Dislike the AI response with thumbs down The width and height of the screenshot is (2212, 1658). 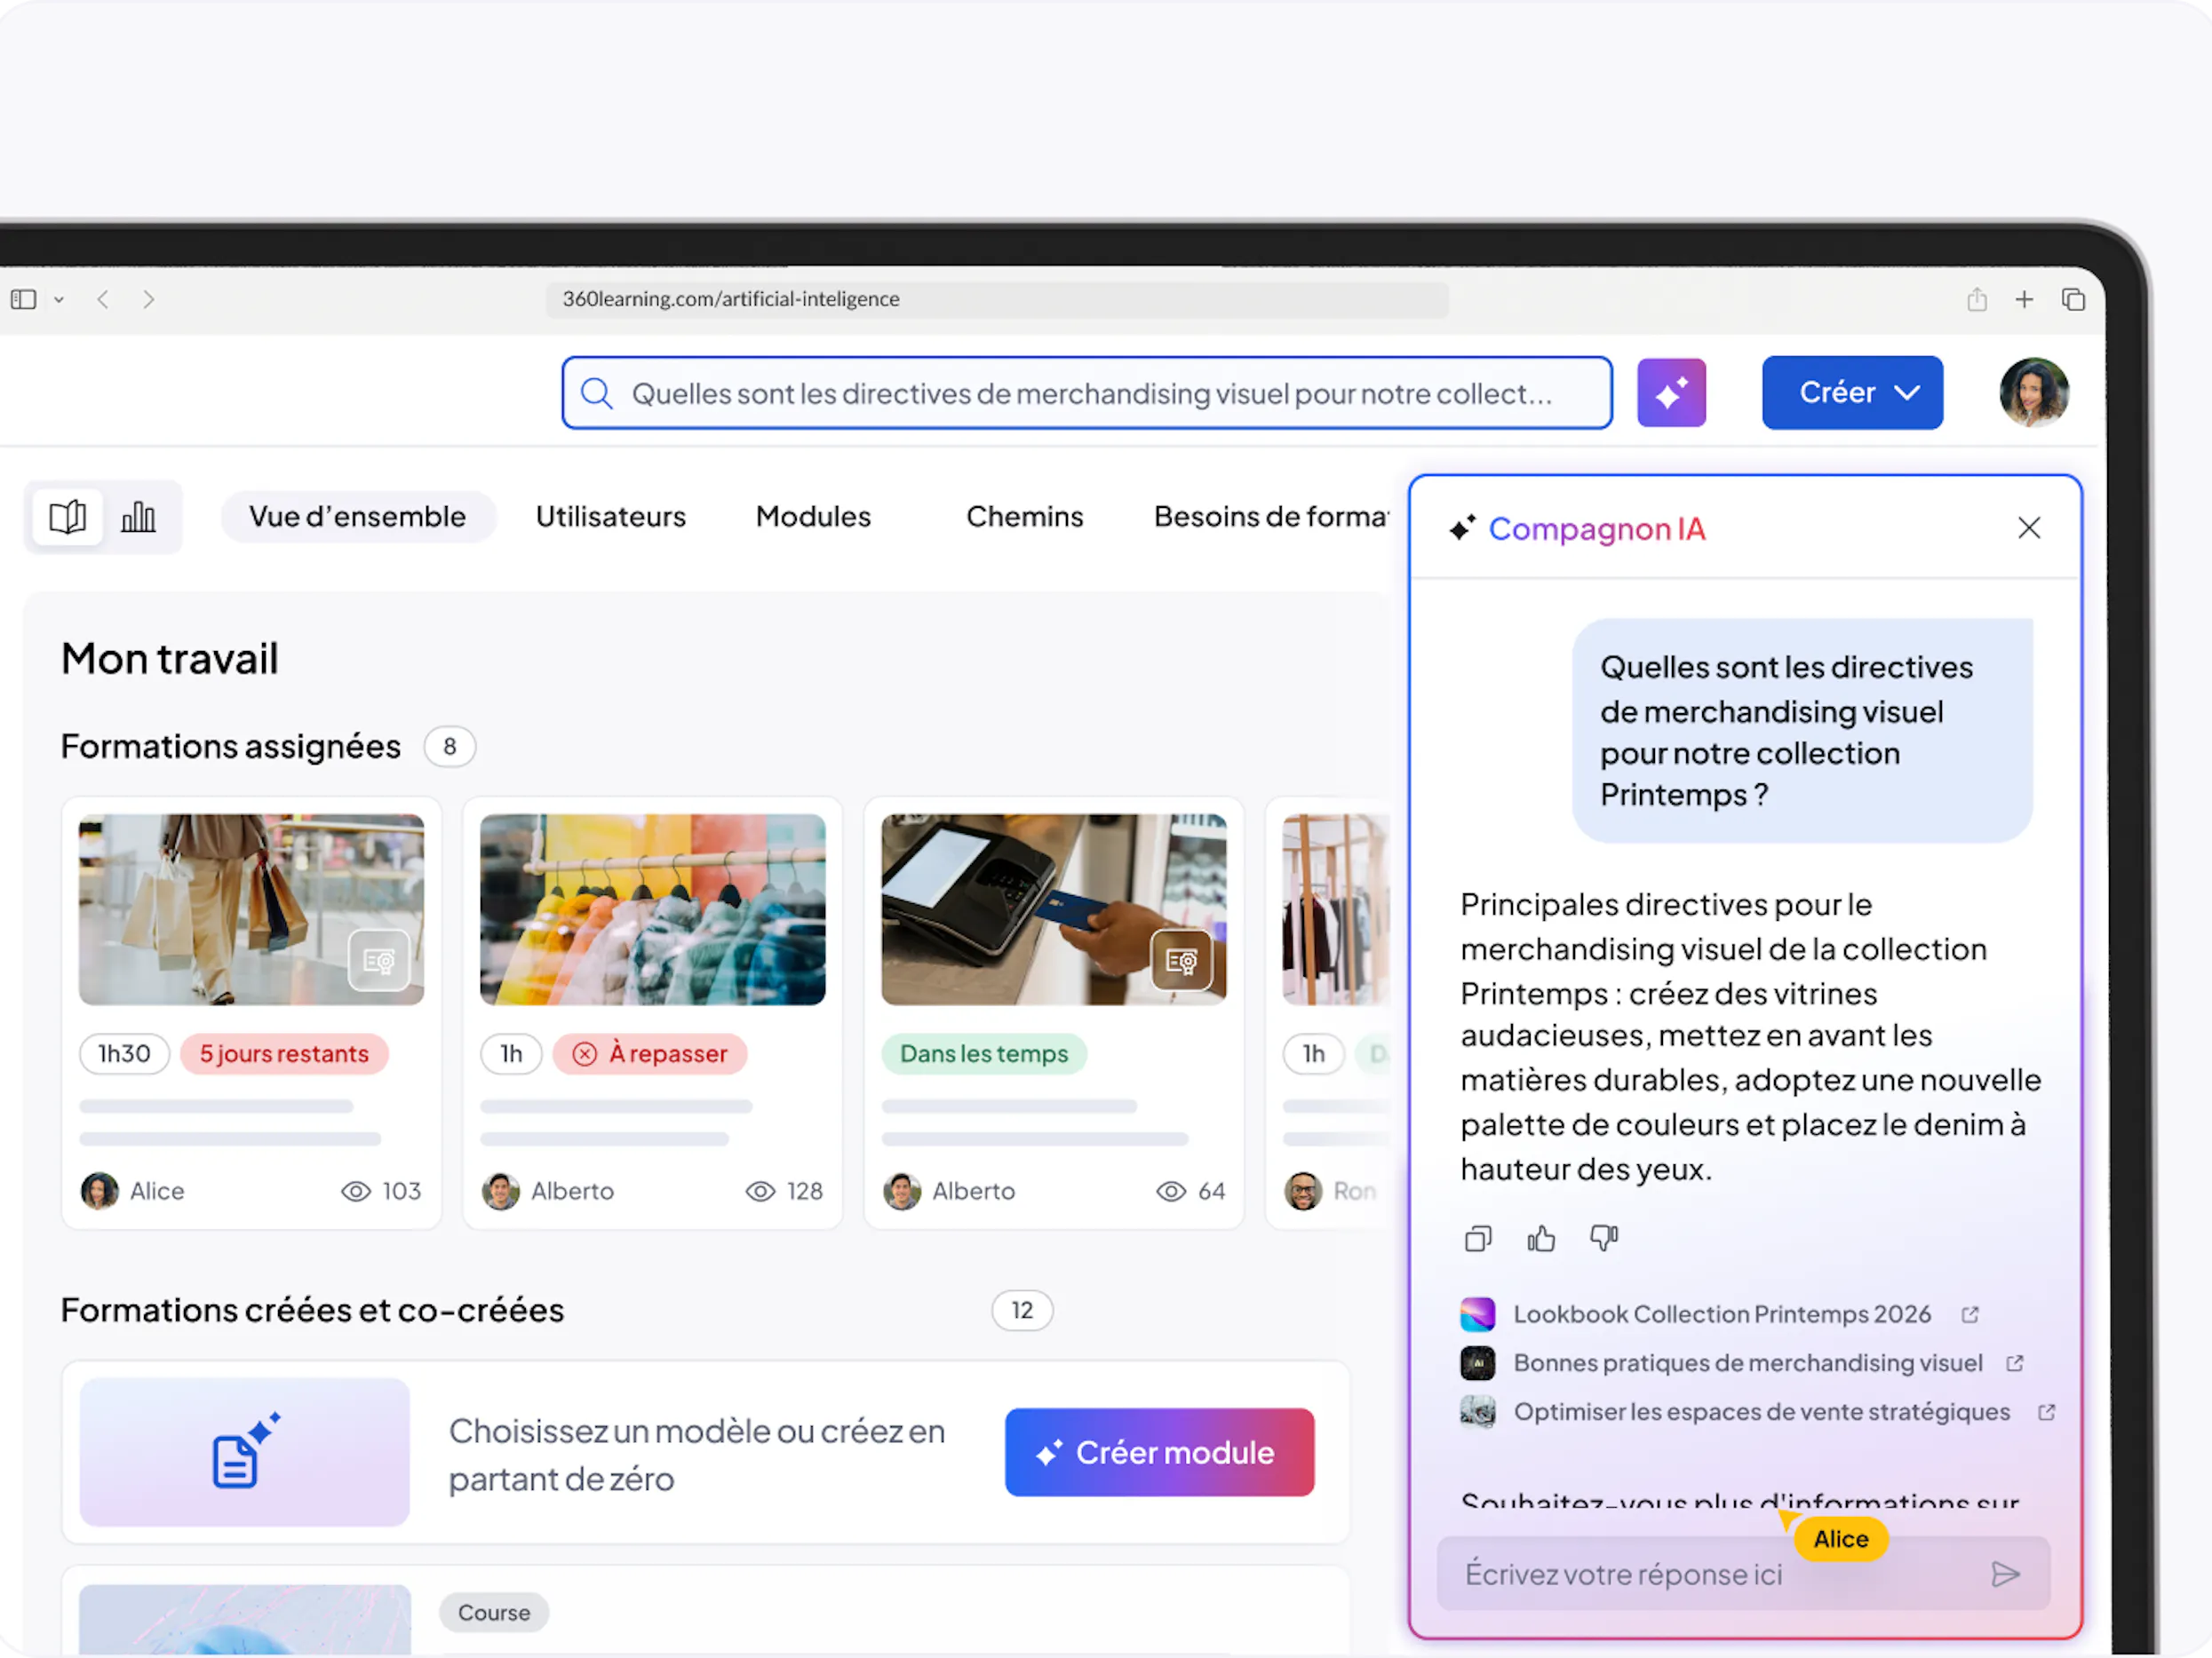tap(1604, 1239)
